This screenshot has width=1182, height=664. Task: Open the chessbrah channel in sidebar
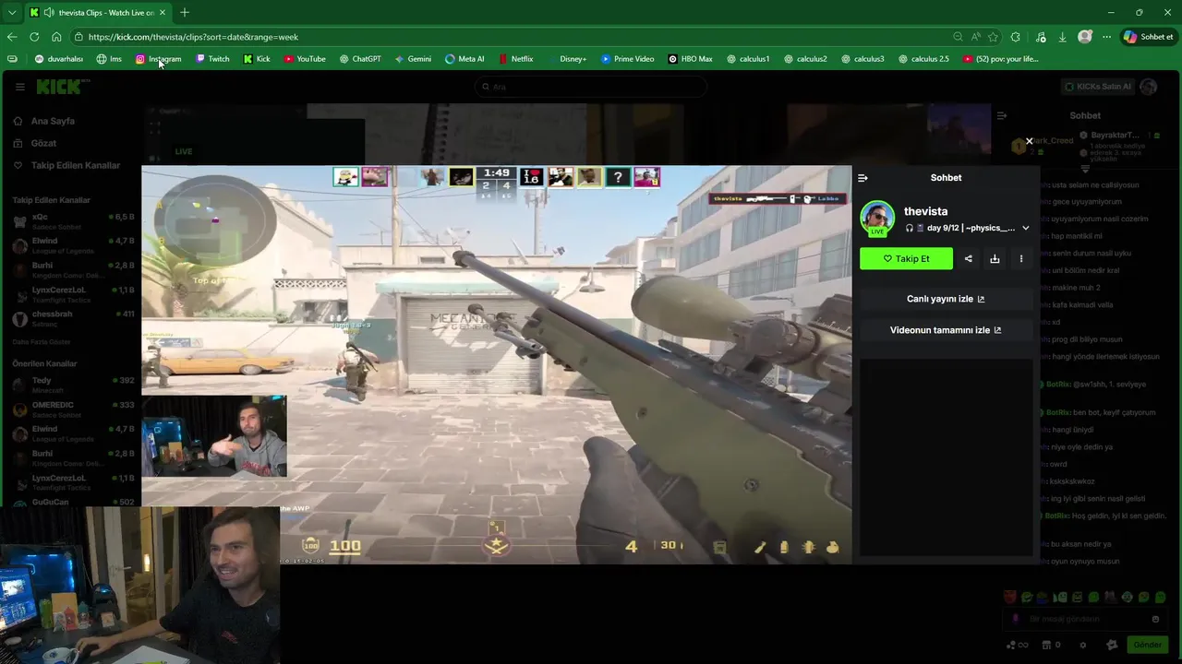pyautogui.click(x=72, y=318)
